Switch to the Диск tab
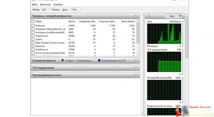This screenshot has width=214, height=117. [x=65, y=10]
